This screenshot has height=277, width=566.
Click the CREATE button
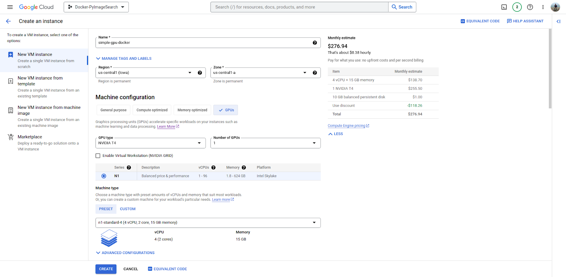(106, 269)
